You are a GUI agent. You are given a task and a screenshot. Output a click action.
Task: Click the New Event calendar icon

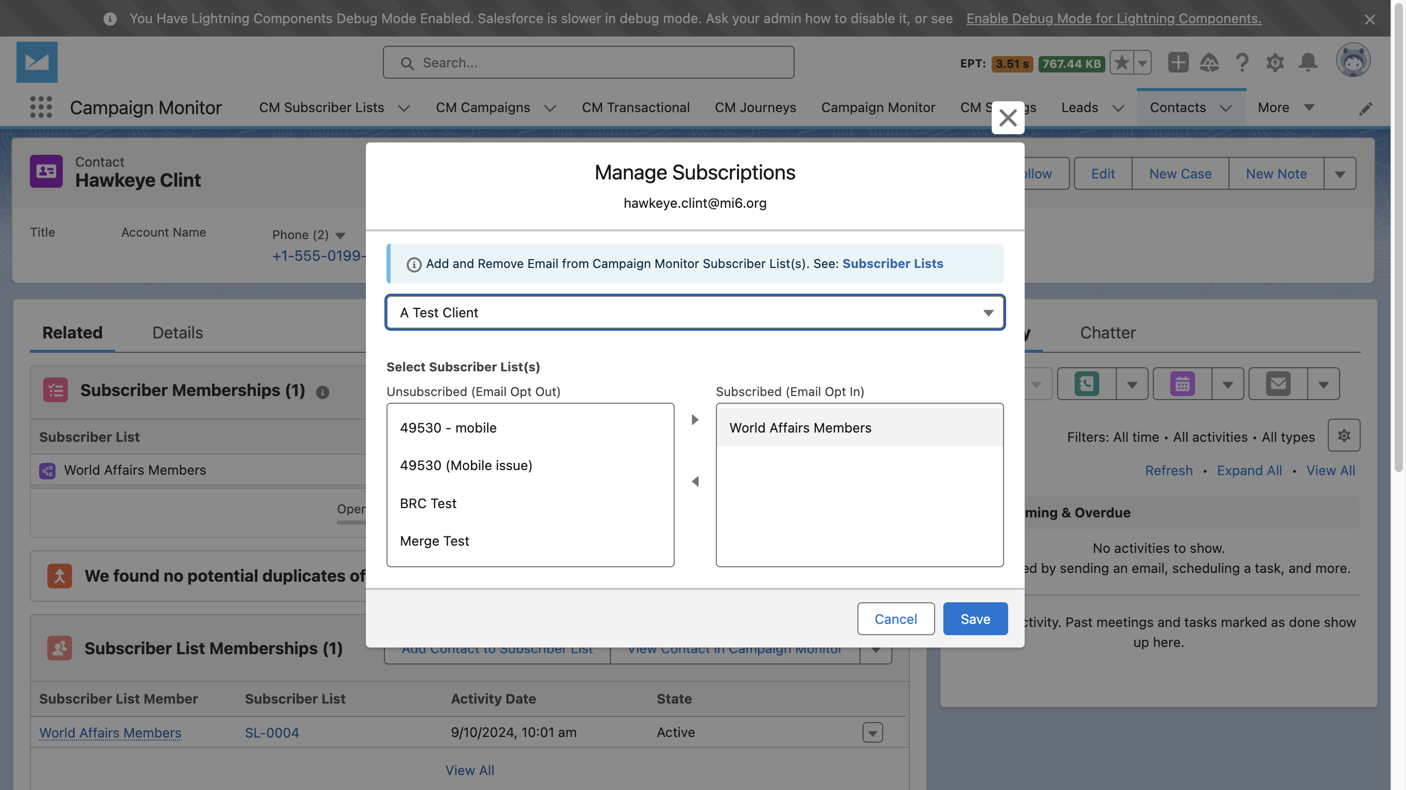pos(1182,384)
